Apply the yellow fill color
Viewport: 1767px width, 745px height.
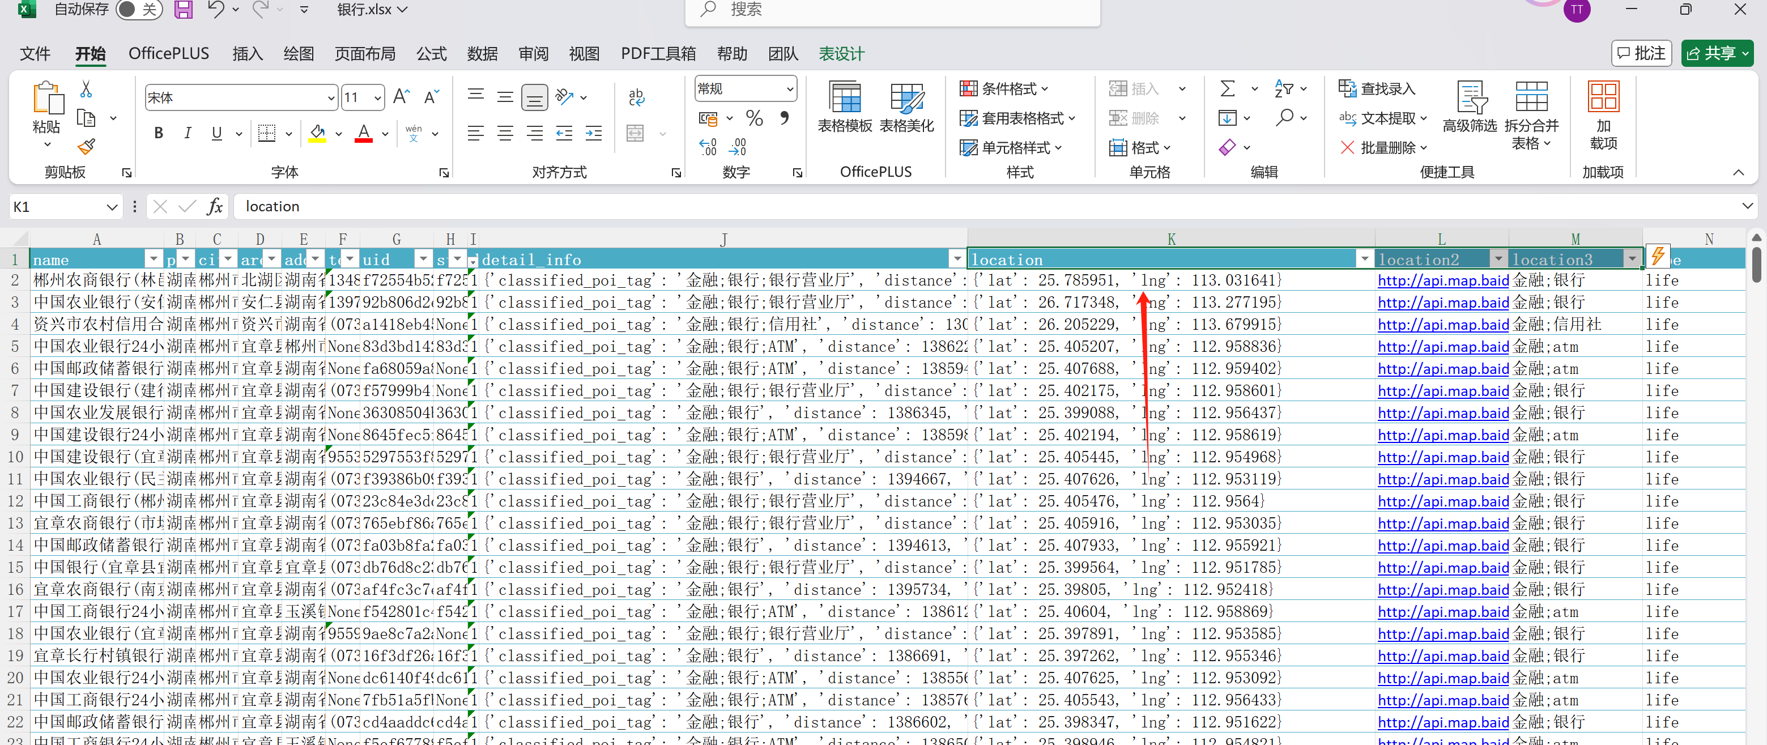317,133
